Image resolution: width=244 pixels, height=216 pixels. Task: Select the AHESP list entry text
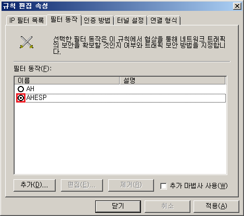point(36,97)
